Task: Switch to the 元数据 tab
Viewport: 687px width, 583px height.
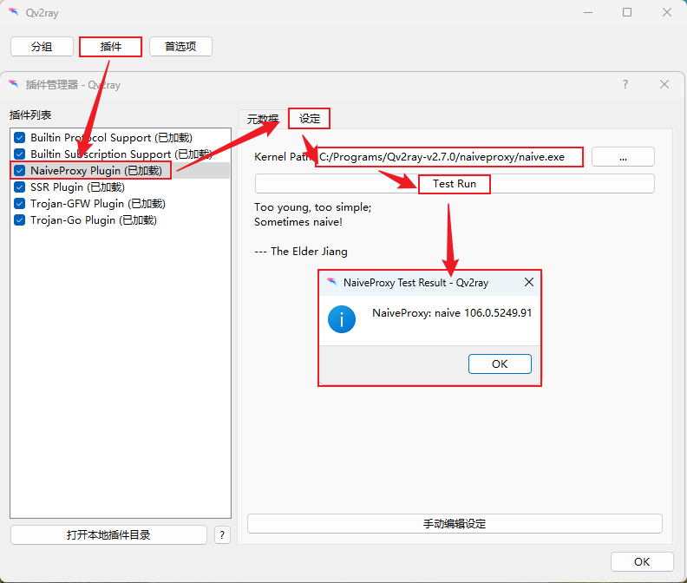Action: tap(262, 119)
